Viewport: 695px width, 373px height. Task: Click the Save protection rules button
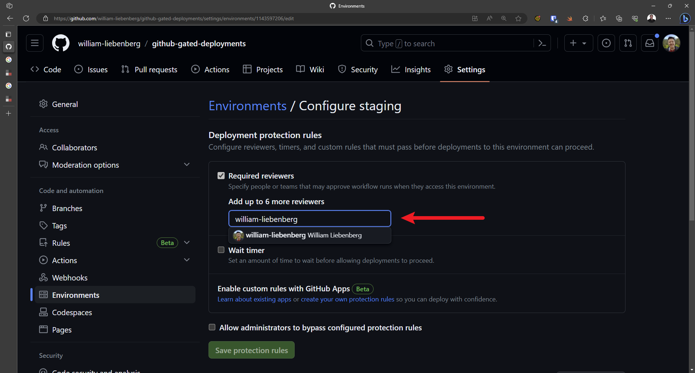point(251,350)
